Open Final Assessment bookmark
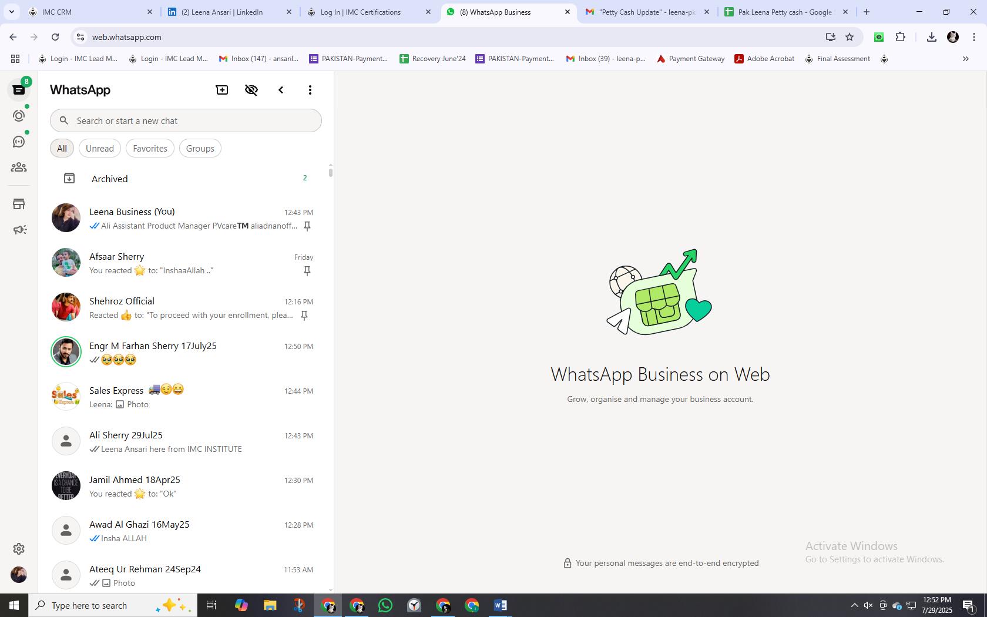This screenshot has height=617, width=987. [x=837, y=59]
